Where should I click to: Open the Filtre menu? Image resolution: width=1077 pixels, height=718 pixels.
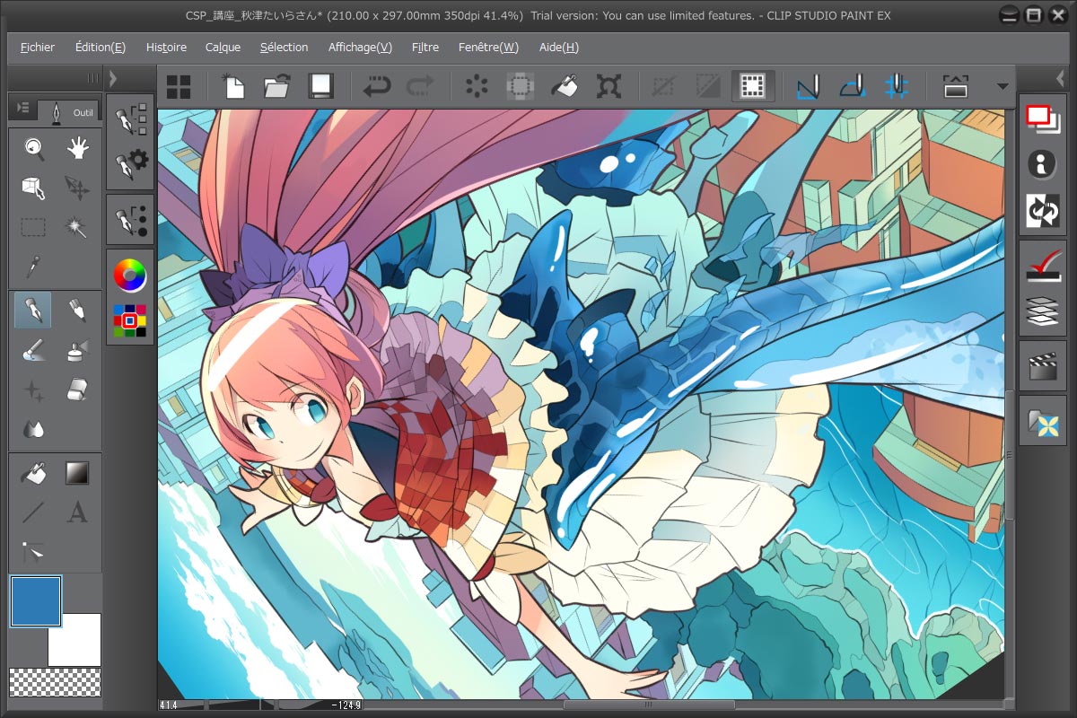point(425,47)
